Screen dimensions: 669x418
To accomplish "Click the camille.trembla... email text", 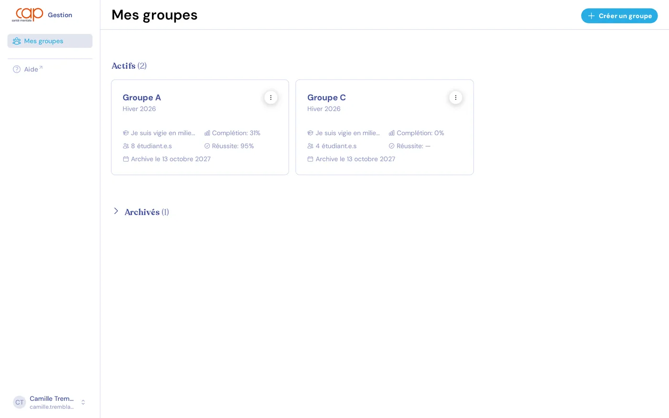I will coord(52,407).
